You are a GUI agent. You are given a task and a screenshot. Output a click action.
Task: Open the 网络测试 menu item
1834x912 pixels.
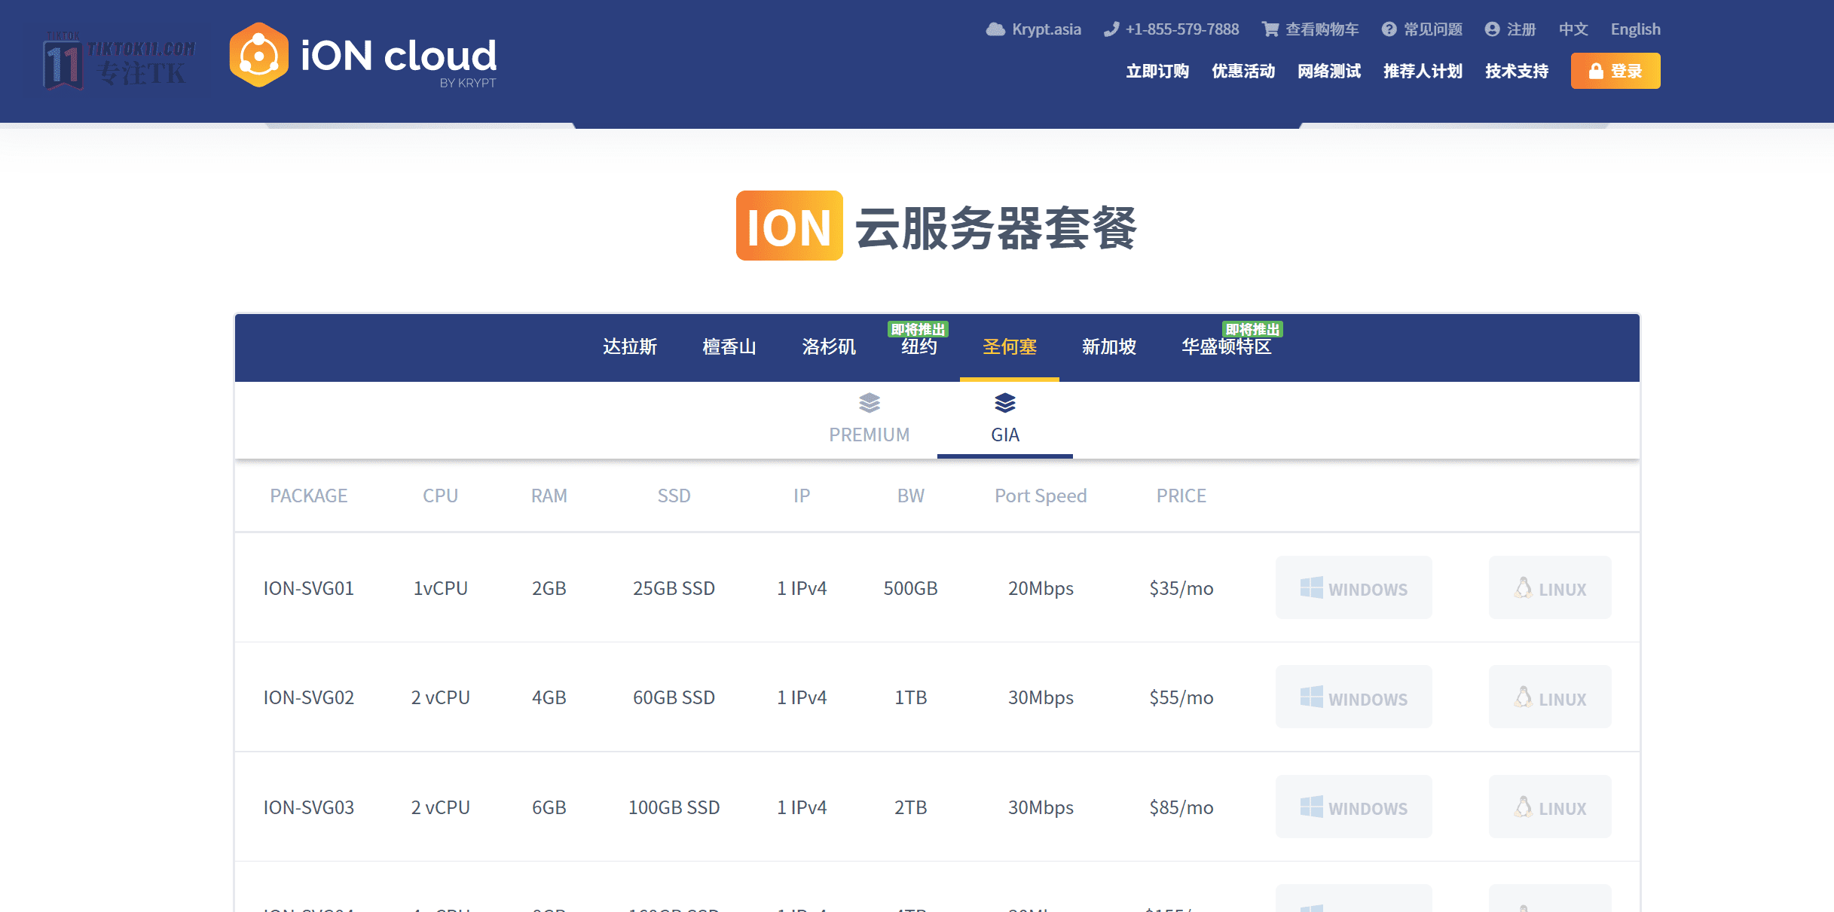tap(1329, 71)
